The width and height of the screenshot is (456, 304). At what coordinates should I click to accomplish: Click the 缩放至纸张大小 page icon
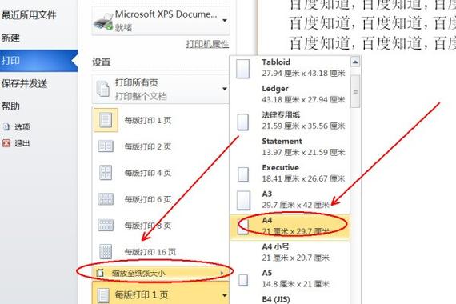[100, 273]
